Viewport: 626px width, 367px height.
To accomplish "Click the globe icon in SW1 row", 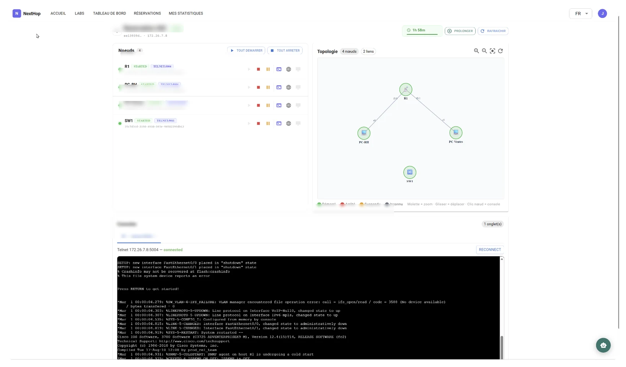I will pyautogui.click(x=289, y=123).
